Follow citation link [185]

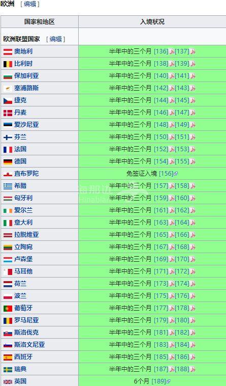161,357
